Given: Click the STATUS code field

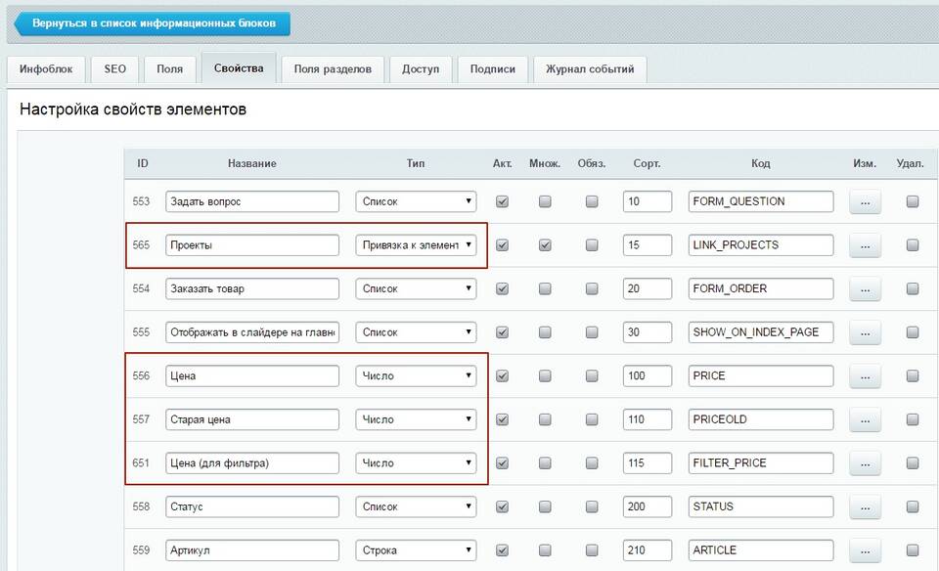Looking at the screenshot, I should (x=761, y=506).
